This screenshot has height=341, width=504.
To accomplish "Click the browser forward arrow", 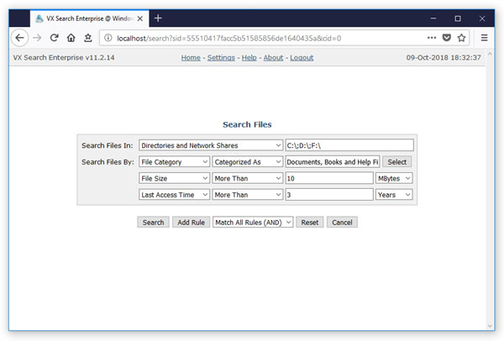I will (x=37, y=38).
